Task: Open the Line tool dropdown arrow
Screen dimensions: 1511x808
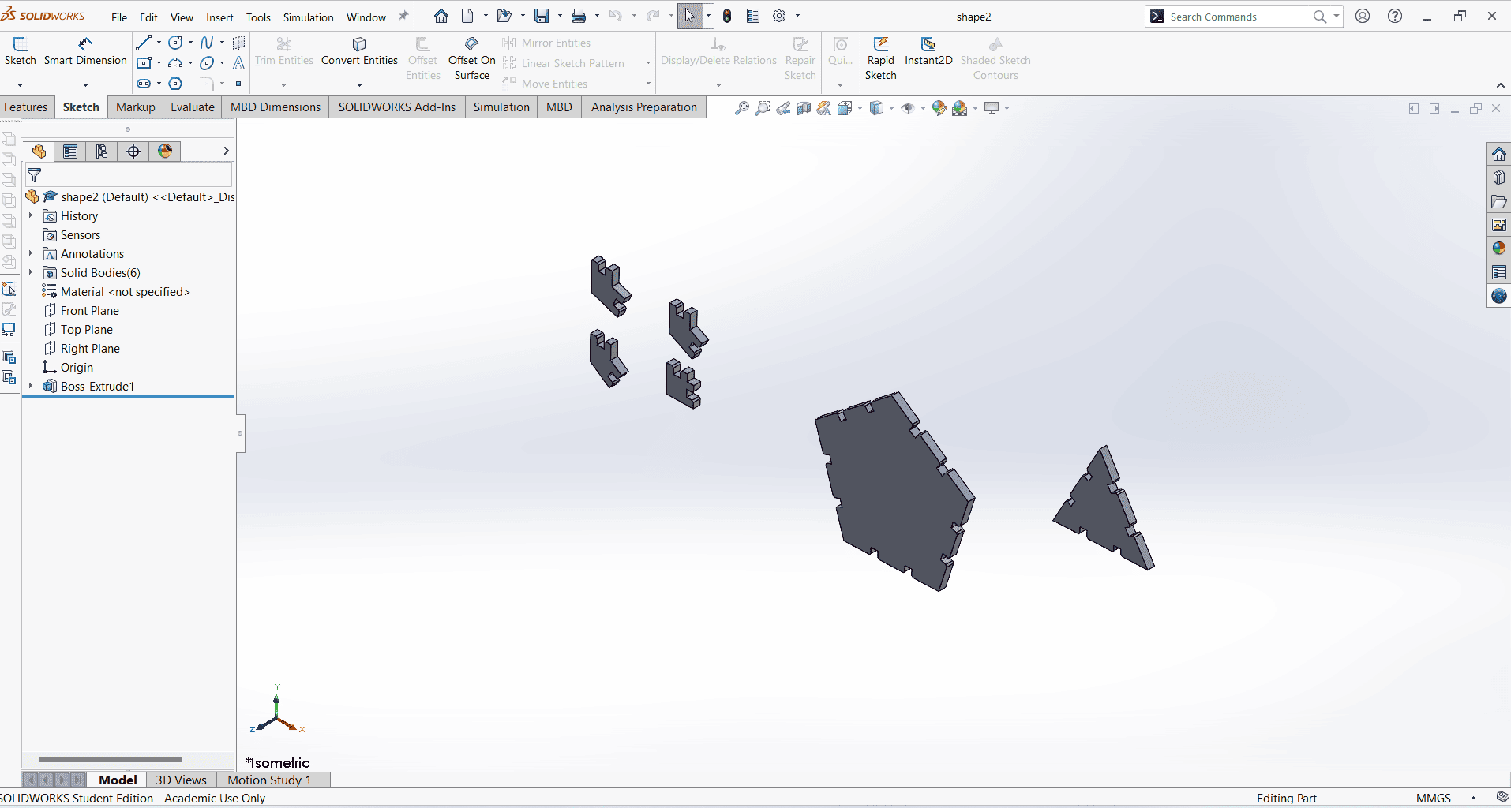Action: point(159,43)
